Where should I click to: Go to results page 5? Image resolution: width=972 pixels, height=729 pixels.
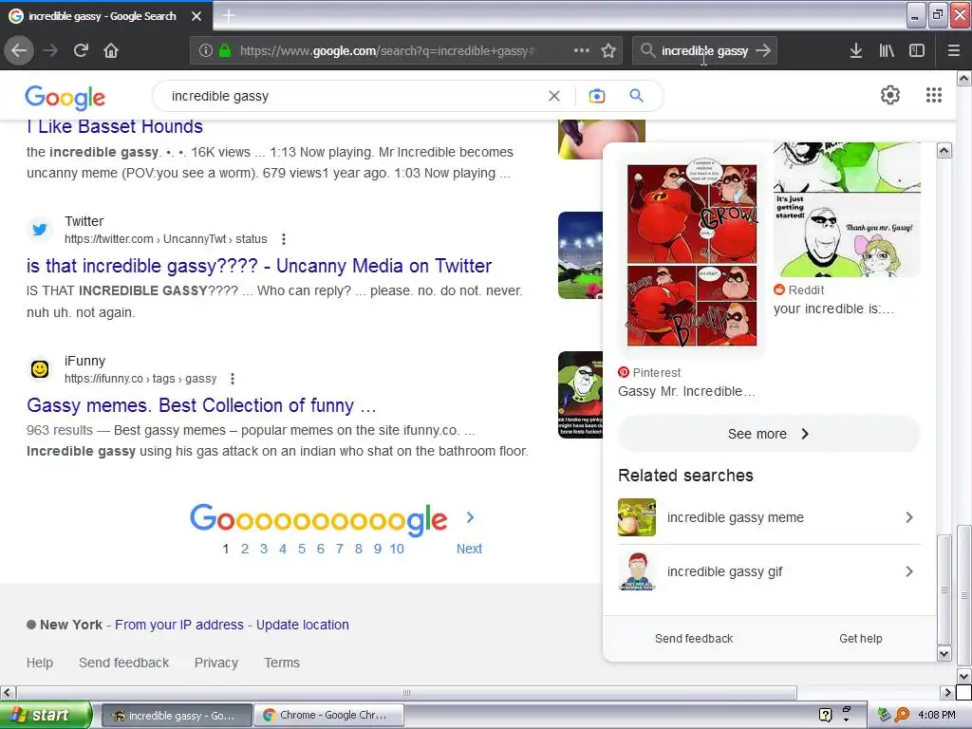coord(302,549)
